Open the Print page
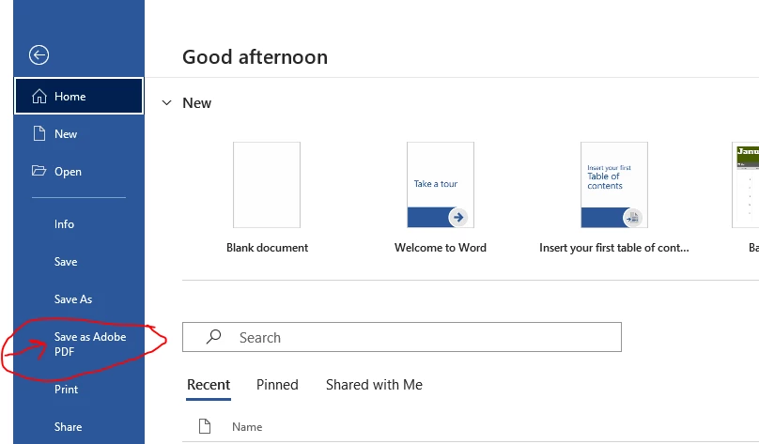759x444 pixels. click(67, 390)
